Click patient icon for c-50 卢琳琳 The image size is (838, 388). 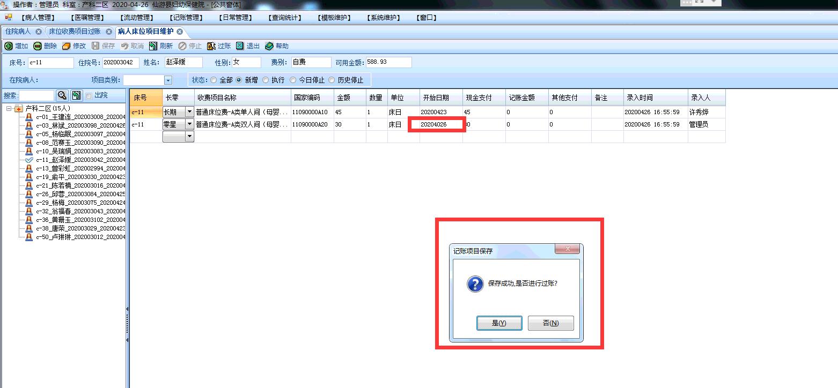click(29, 237)
